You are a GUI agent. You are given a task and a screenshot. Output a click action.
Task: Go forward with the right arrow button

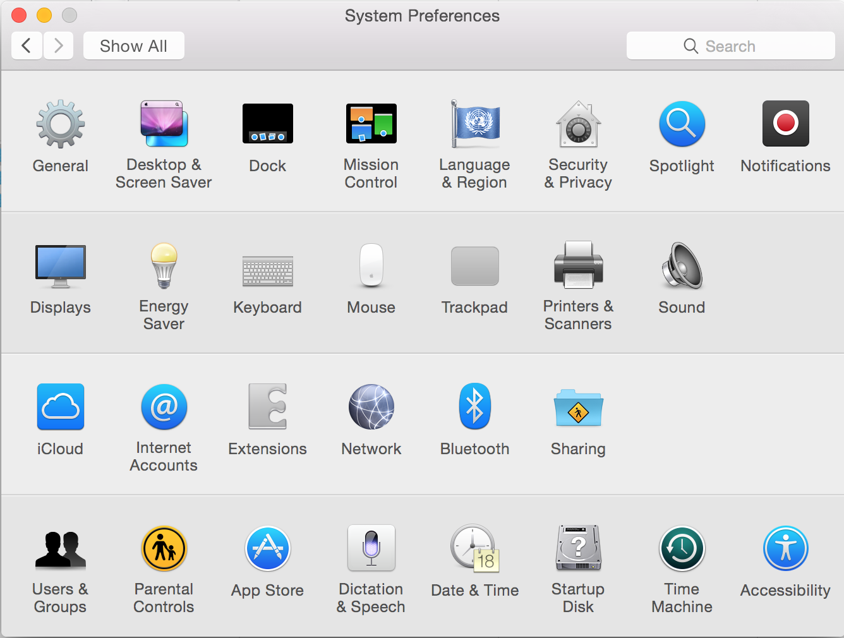58,45
